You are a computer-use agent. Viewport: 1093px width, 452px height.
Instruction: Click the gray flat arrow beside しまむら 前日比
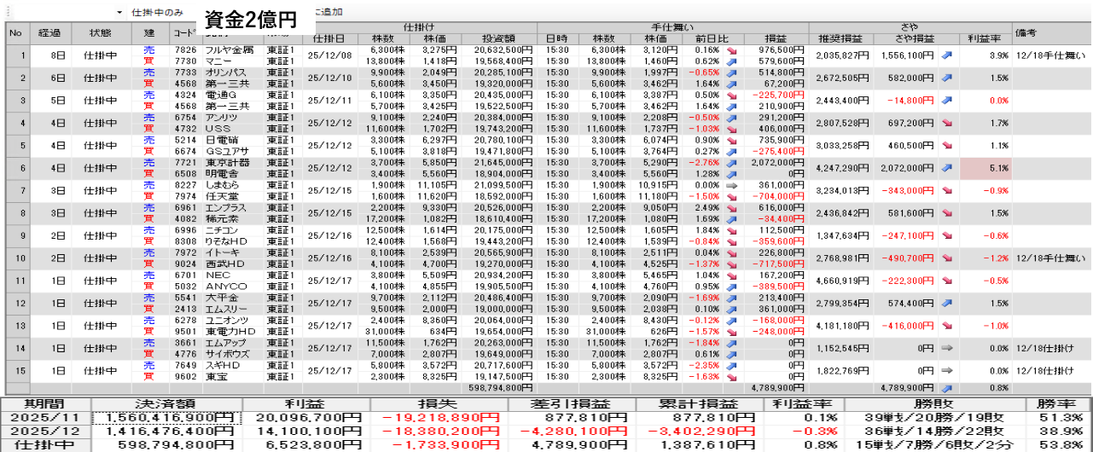732,184
